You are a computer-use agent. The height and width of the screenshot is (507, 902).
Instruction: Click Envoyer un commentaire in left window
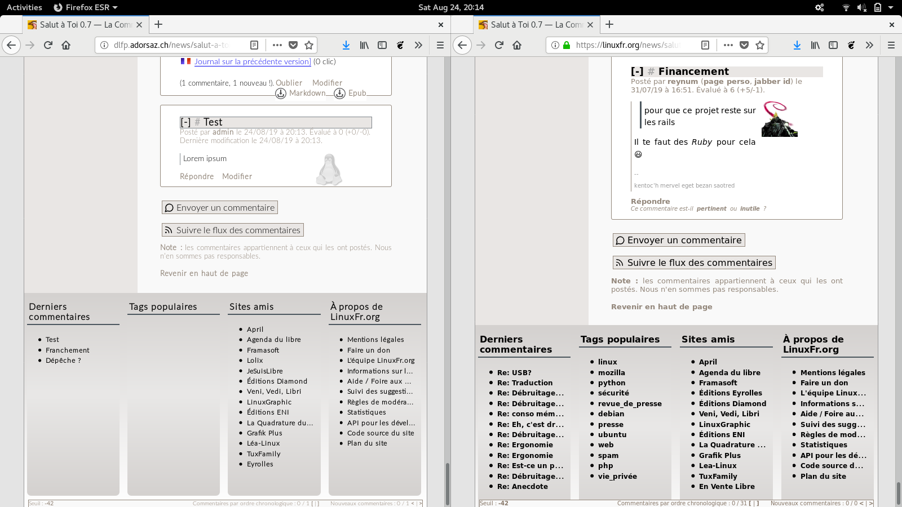tap(220, 208)
